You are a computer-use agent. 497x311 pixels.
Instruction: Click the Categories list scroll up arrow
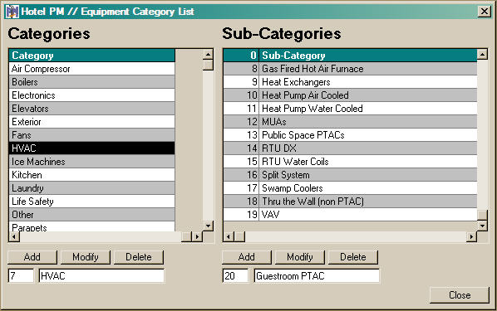click(x=208, y=55)
